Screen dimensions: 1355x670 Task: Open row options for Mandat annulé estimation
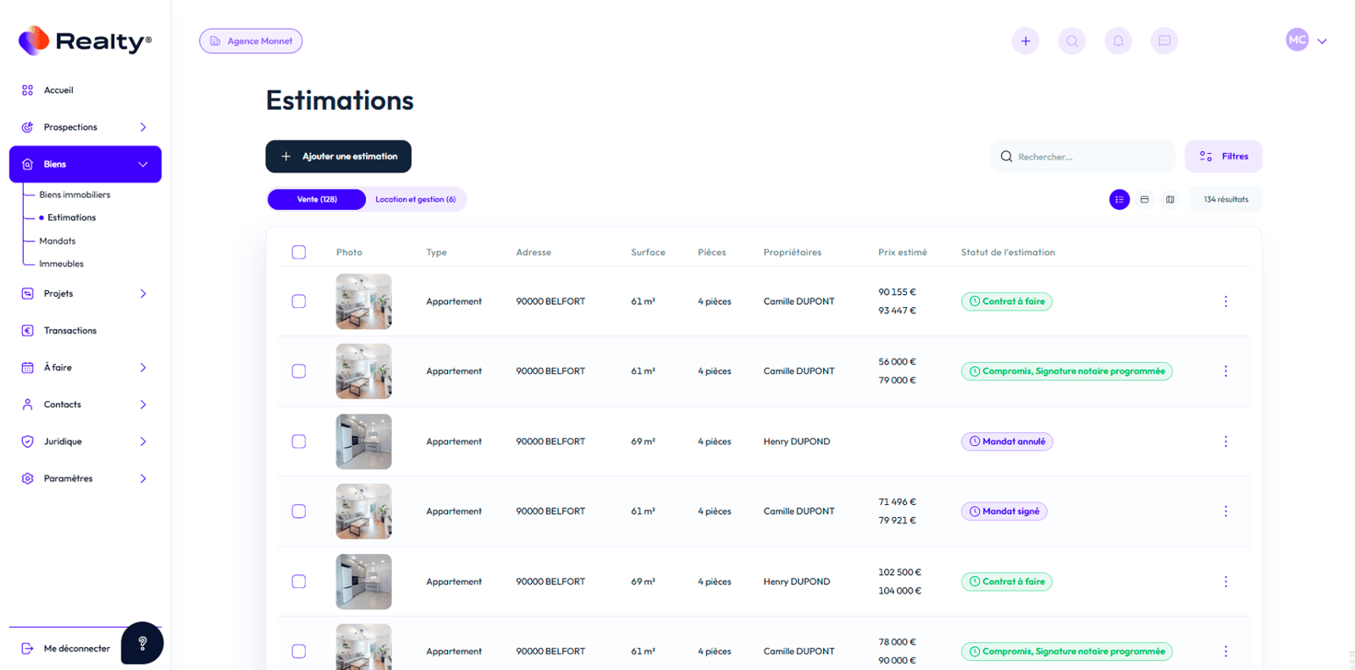click(1225, 442)
